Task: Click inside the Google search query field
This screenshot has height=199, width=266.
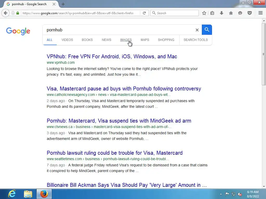Action: (x=119, y=30)
